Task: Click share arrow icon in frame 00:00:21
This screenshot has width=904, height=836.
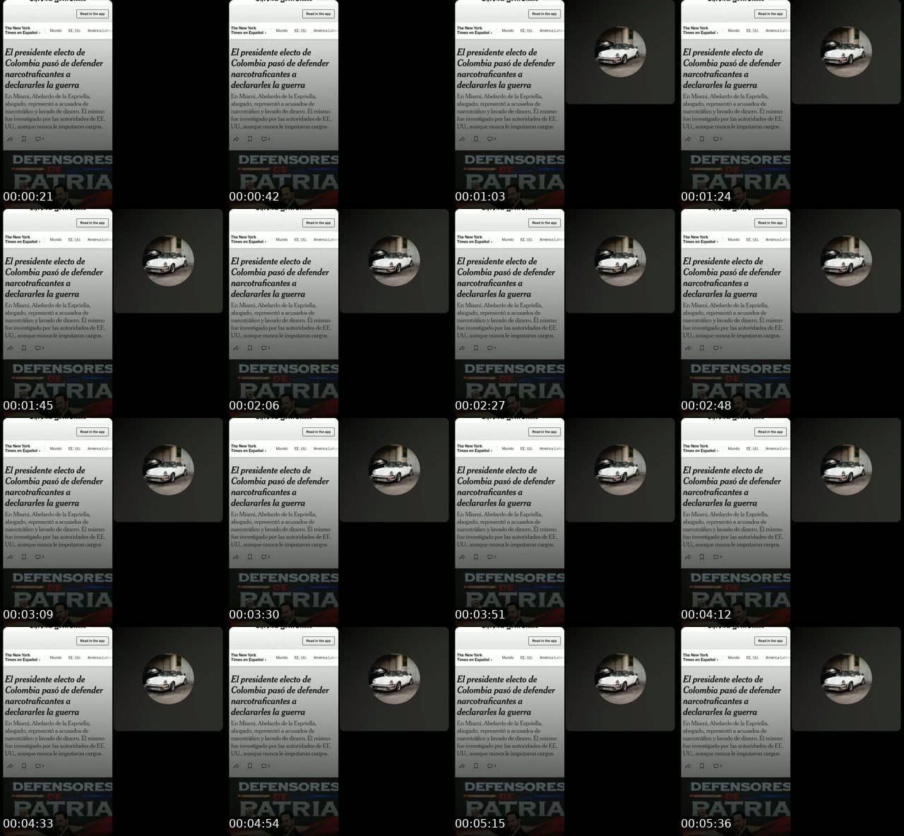Action: 10,139
